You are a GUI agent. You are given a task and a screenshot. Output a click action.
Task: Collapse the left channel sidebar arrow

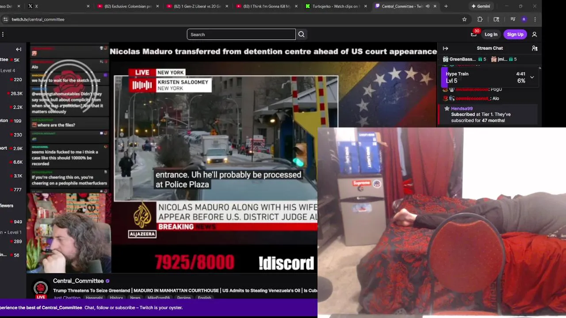click(x=19, y=49)
